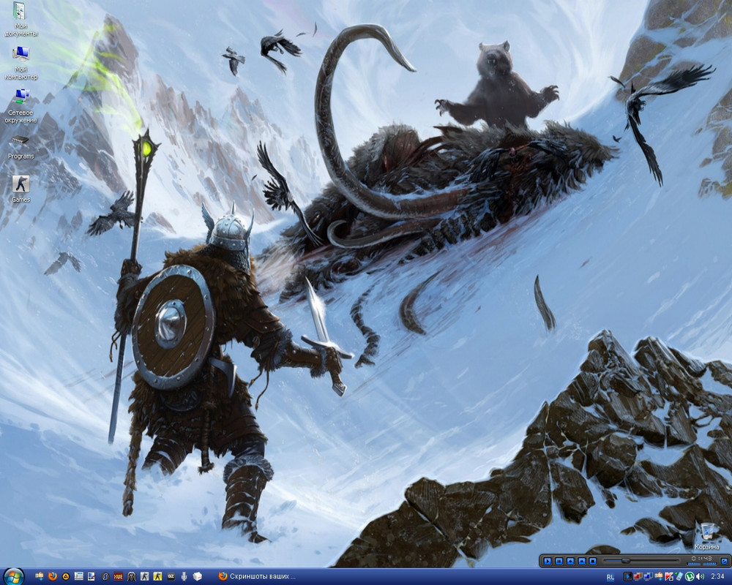732x585 pixels.
Task: Launch the WWE game quick launch icon
Action: pyautogui.click(x=118, y=577)
